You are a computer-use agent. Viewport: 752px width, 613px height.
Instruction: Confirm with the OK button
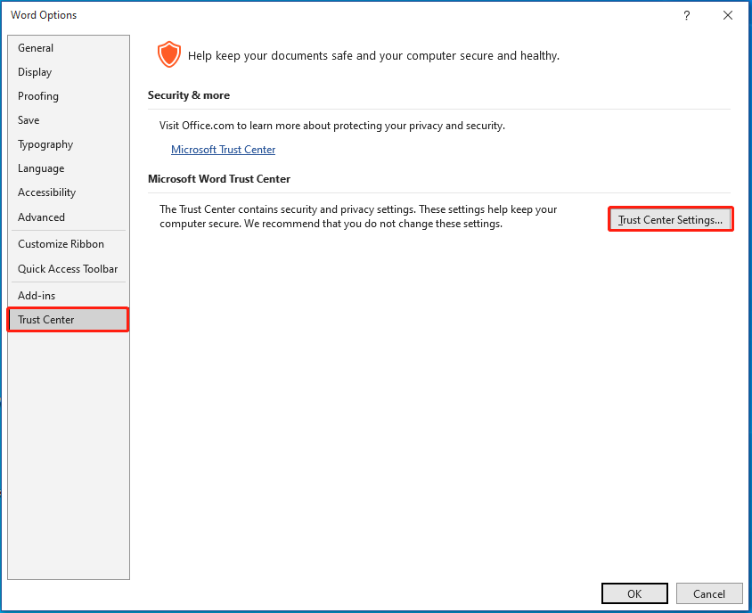coord(634,593)
